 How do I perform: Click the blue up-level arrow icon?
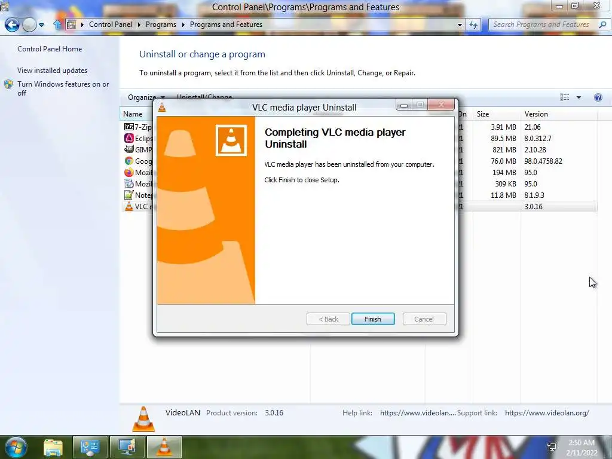[x=57, y=25]
